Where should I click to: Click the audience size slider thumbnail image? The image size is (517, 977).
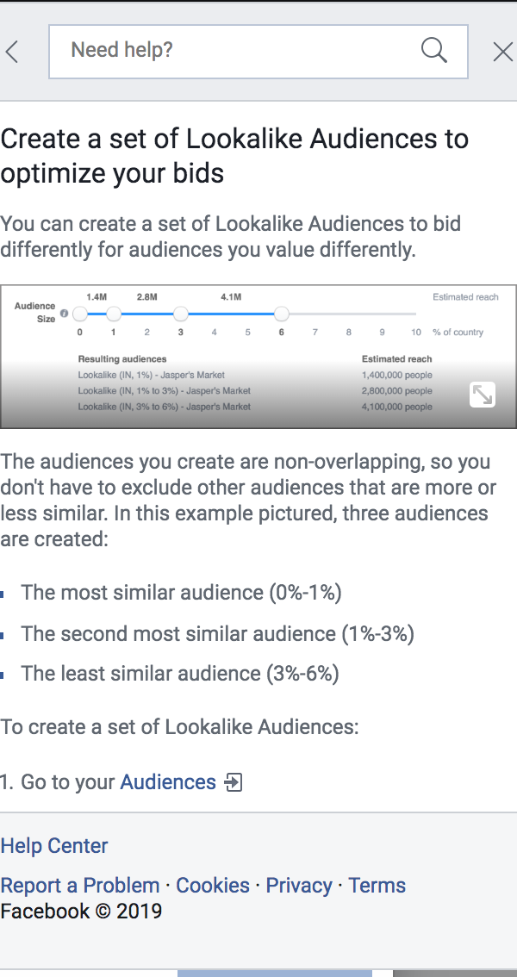click(258, 357)
